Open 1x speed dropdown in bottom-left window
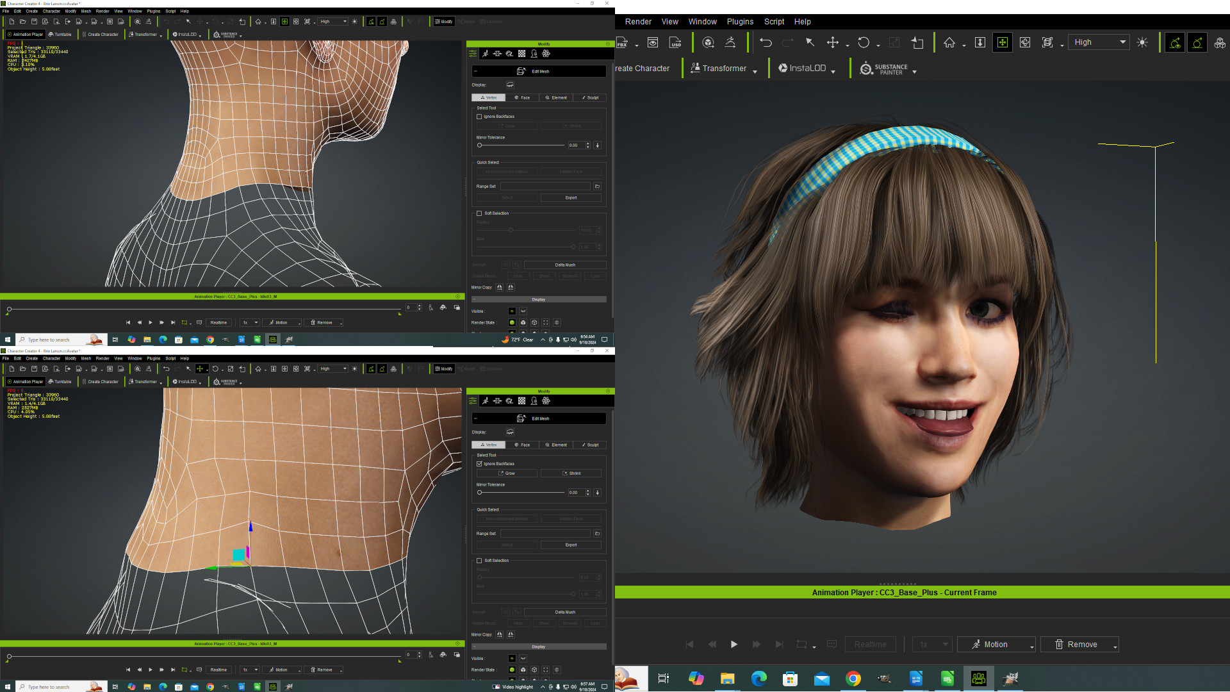 pyautogui.click(x=250, y=670)
